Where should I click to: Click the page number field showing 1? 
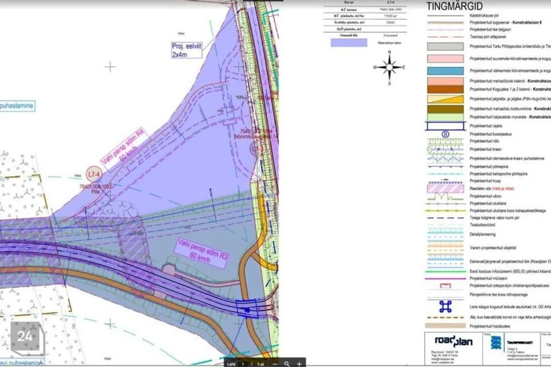(x=243, y=362)
